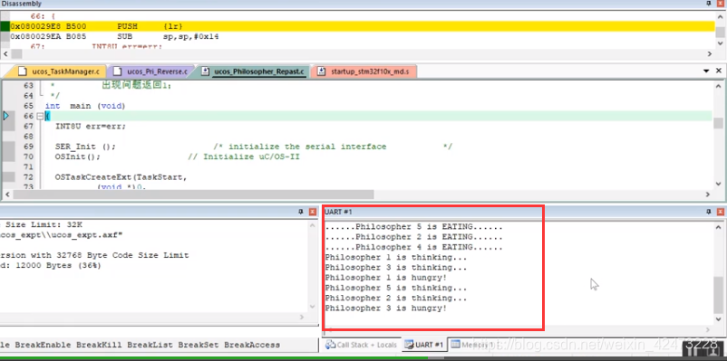The width and height of the screenshot is (727, 361).
Task: Click 'Philosopher 5 is thinking...' output line
Action: [x=396, y=288]
